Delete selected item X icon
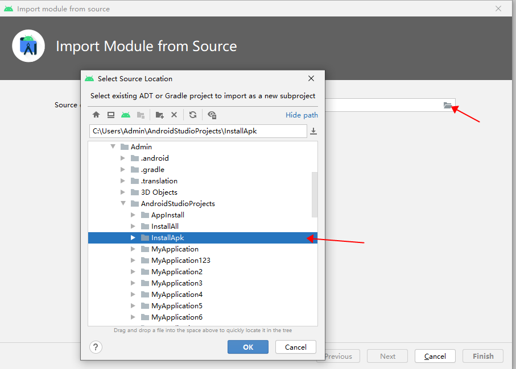The width and height of the screenshot is (516, 369). pyautogui.click(x=174, y=115)
